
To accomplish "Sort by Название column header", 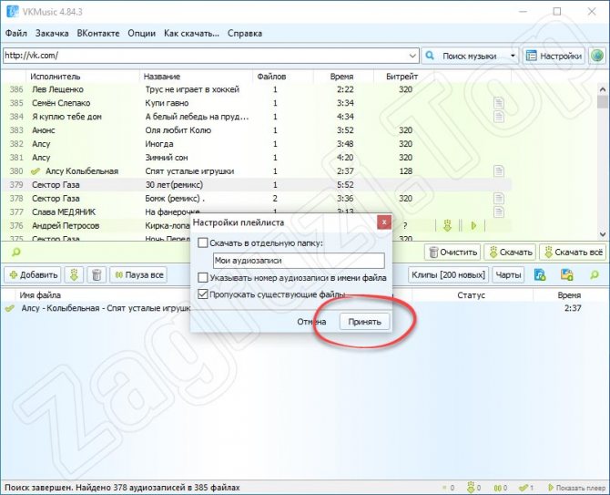I will pyautogui.click(x=196, y=77).
